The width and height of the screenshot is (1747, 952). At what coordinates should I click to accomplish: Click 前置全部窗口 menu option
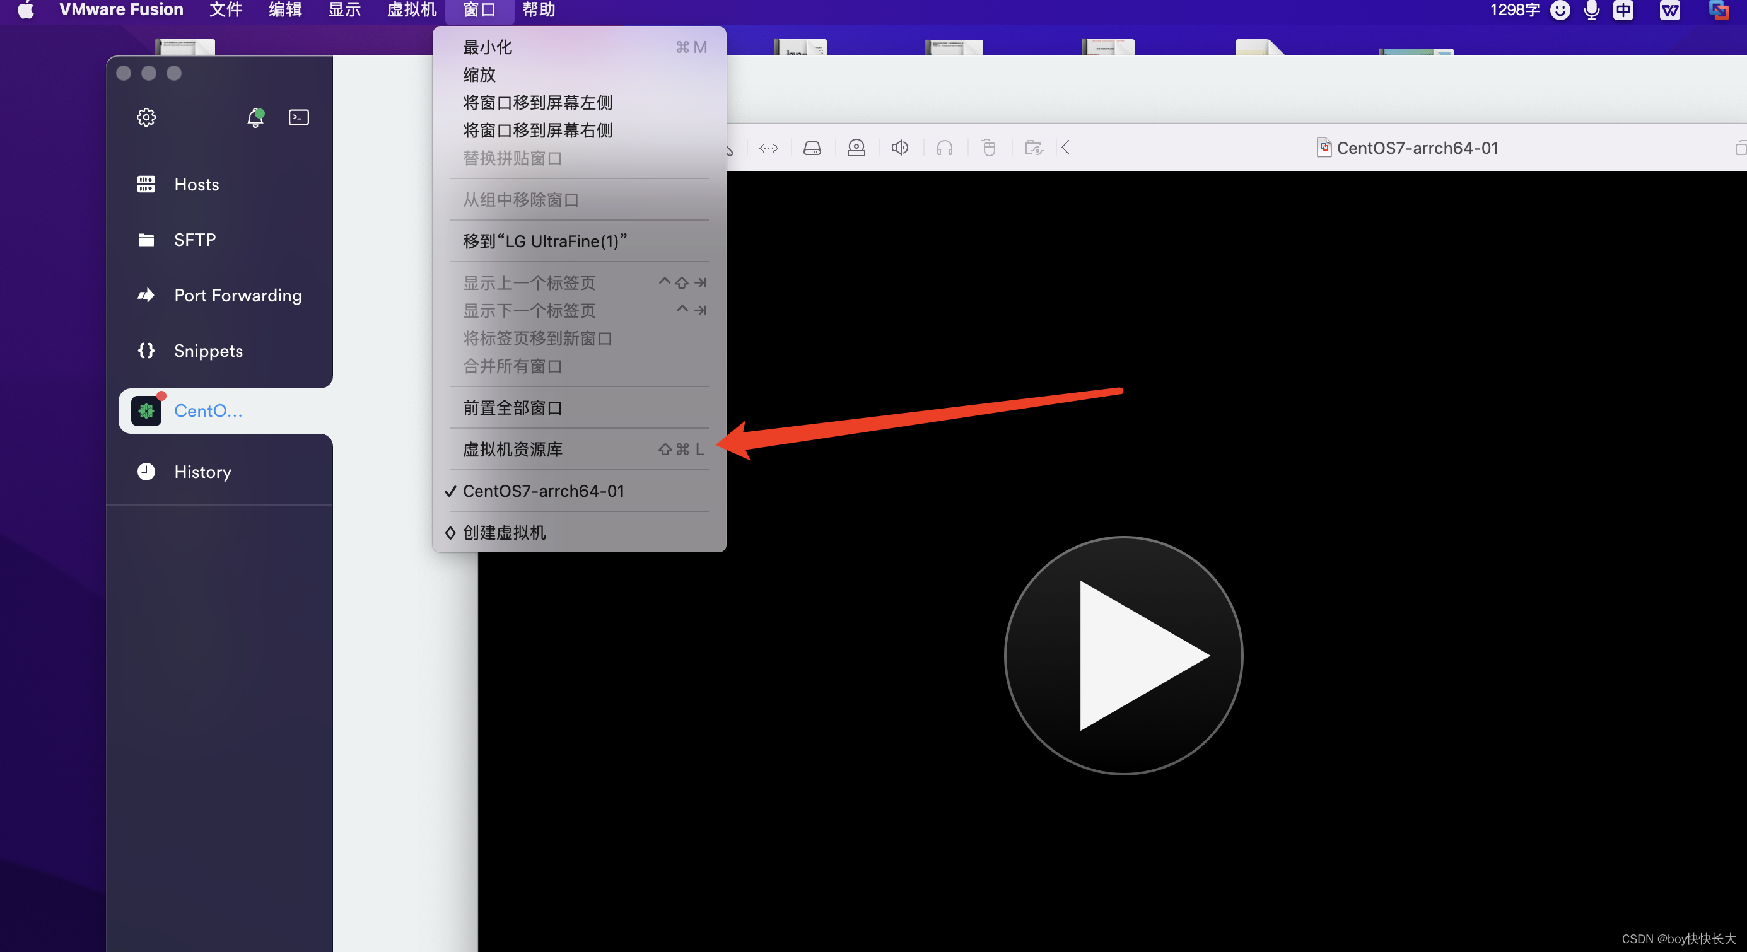[x=512, y=407]
